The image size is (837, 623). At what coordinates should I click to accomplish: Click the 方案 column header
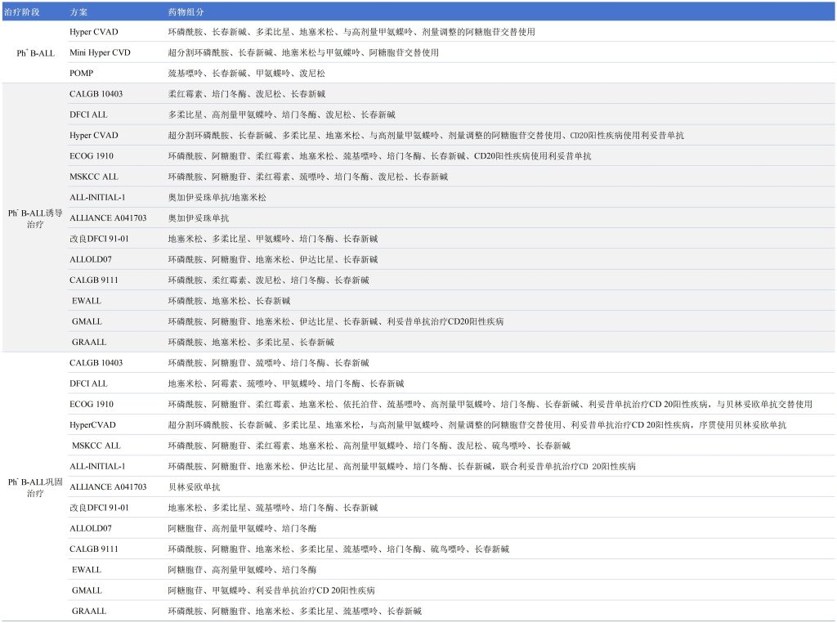click(78, 13)
